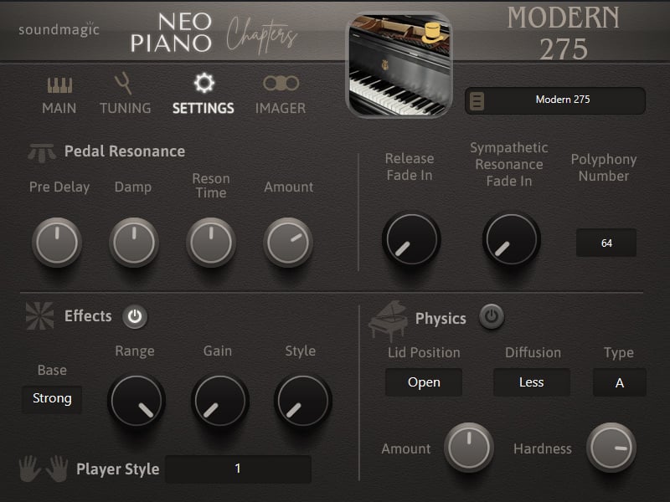
Task: Switch to the IMAGER tab label
Action: click(x=281, y=109)
